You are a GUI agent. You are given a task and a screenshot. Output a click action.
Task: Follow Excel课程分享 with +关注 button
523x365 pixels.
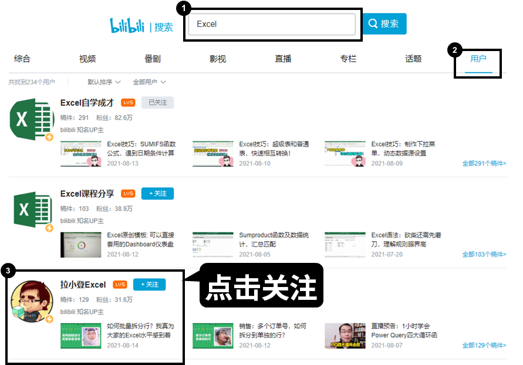point(157,193)
